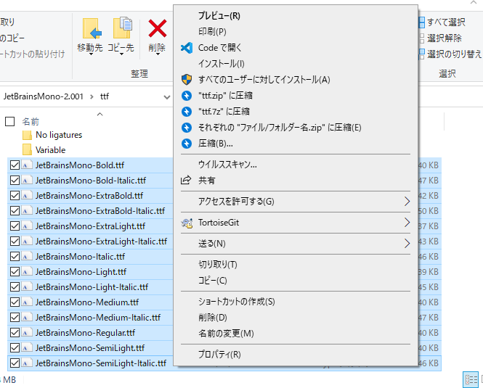Screen dimensions: 483x388
Task: Open the No ligatures folder icon
Action: click(x=27, y=135)
